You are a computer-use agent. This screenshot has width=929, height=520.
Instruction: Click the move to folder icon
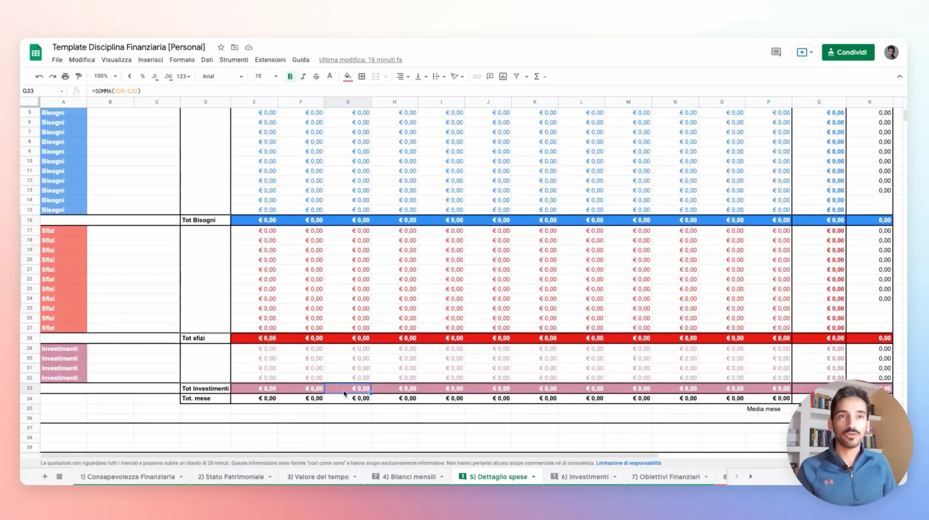tap(235, 47)
